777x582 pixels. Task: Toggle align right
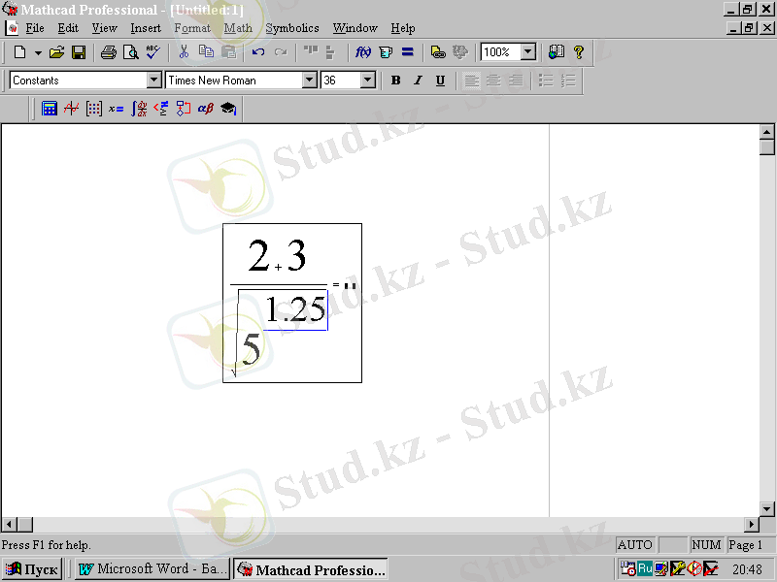(x=516, y=81)
